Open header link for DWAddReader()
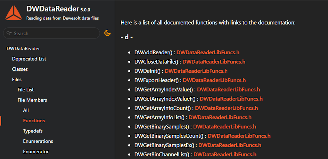 (208, 52)
